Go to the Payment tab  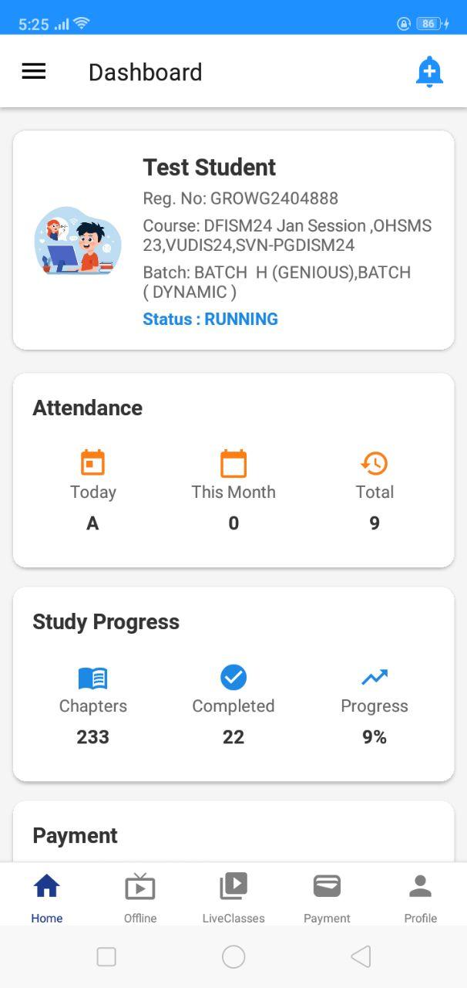327,897
